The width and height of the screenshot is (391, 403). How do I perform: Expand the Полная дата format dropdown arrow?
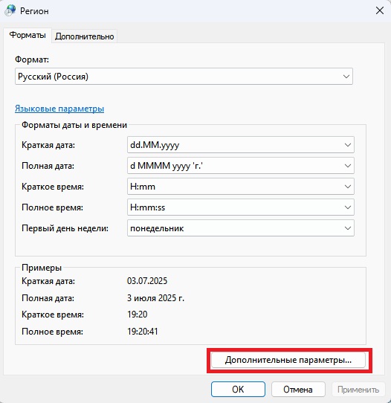point(348,166)
